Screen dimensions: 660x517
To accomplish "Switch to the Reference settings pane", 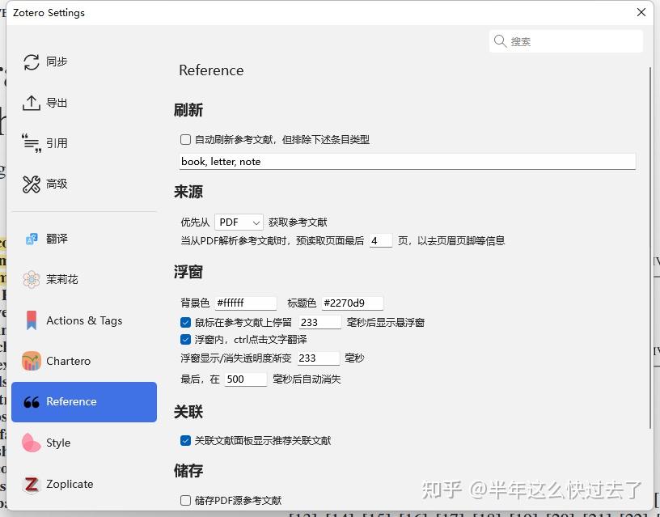I will (x=84, y=401).
